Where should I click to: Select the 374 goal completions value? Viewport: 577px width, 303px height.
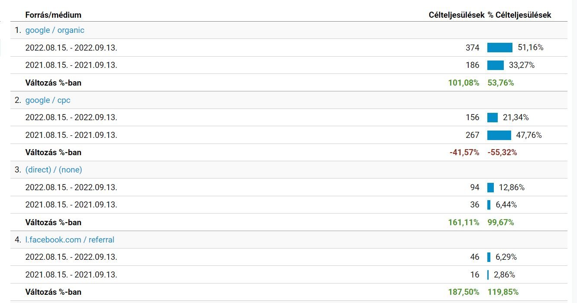tap(472, 48)
